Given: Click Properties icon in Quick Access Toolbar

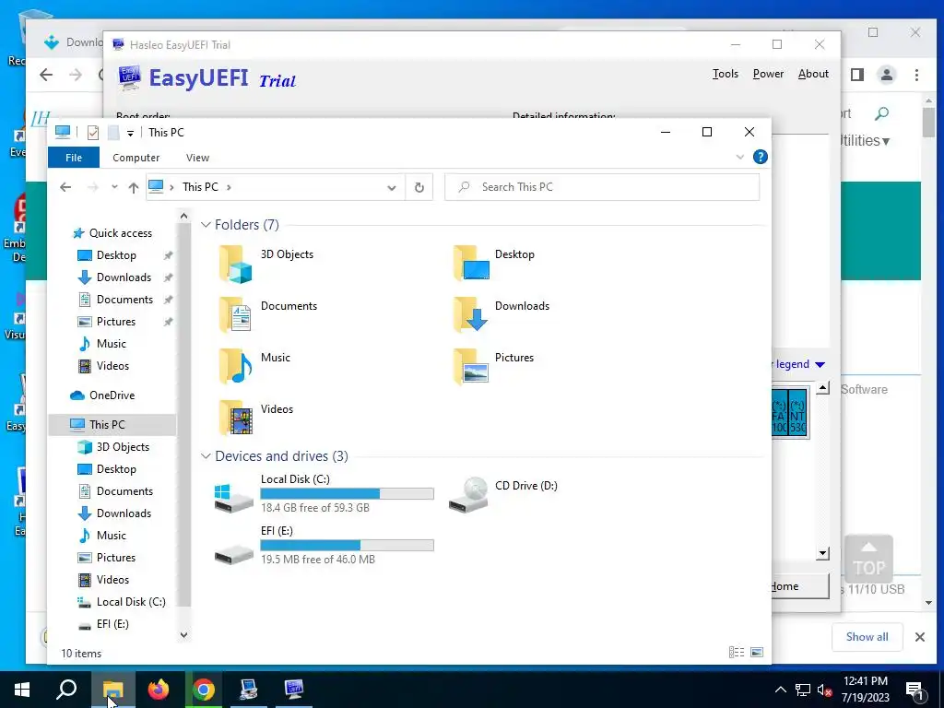Looking at the screenshot, I should [93, 133].
